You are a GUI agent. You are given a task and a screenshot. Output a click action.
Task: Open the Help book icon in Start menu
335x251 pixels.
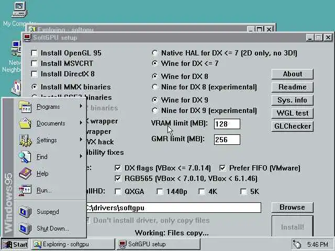click(x=25, y=173)
